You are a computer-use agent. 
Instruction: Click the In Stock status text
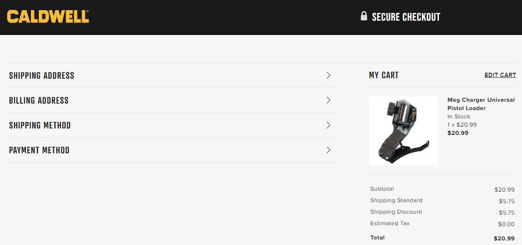click(x=459, y=117)
